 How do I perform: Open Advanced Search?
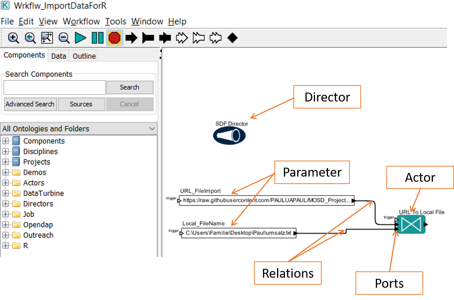point(30,104)
